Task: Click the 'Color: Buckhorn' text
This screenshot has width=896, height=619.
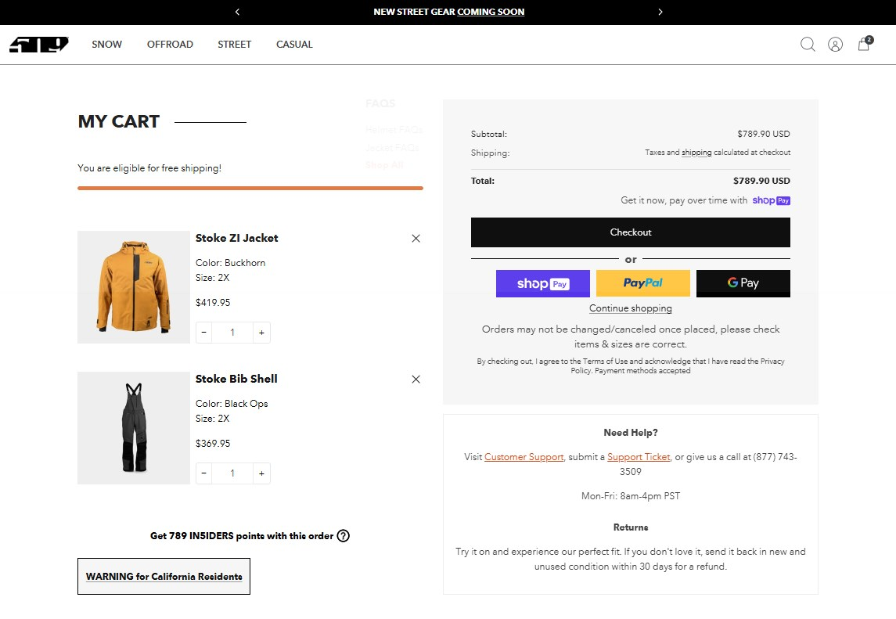Action: coord(230,263)
